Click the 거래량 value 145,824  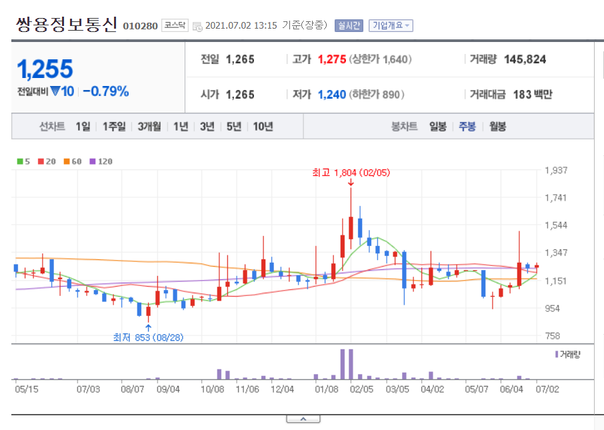(525, 59)
